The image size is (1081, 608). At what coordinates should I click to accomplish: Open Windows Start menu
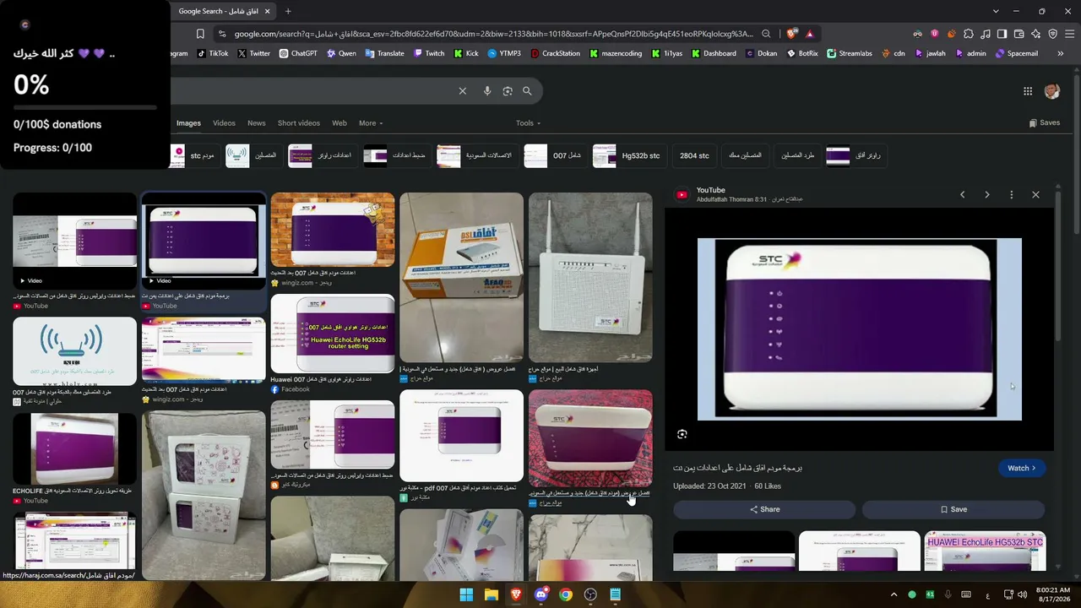click(x=466, y=594)
